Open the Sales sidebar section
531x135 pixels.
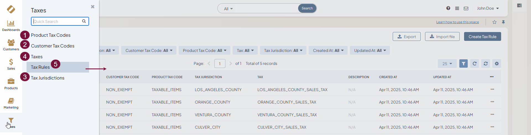click(x=11, y=64)
